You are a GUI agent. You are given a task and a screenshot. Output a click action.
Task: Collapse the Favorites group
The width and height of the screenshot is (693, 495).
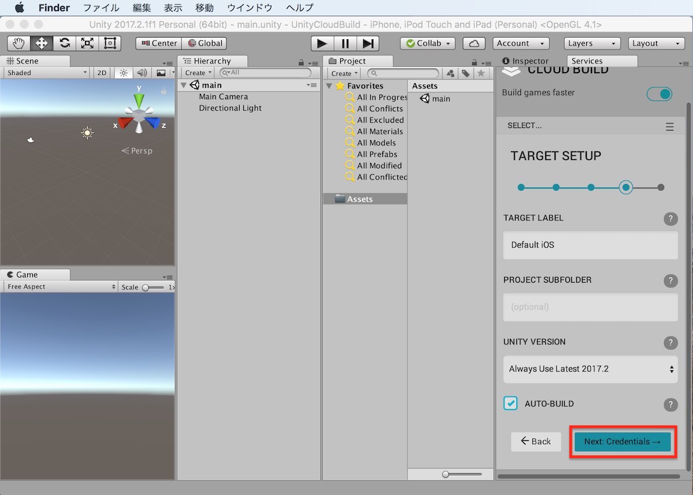coord(329,86)
